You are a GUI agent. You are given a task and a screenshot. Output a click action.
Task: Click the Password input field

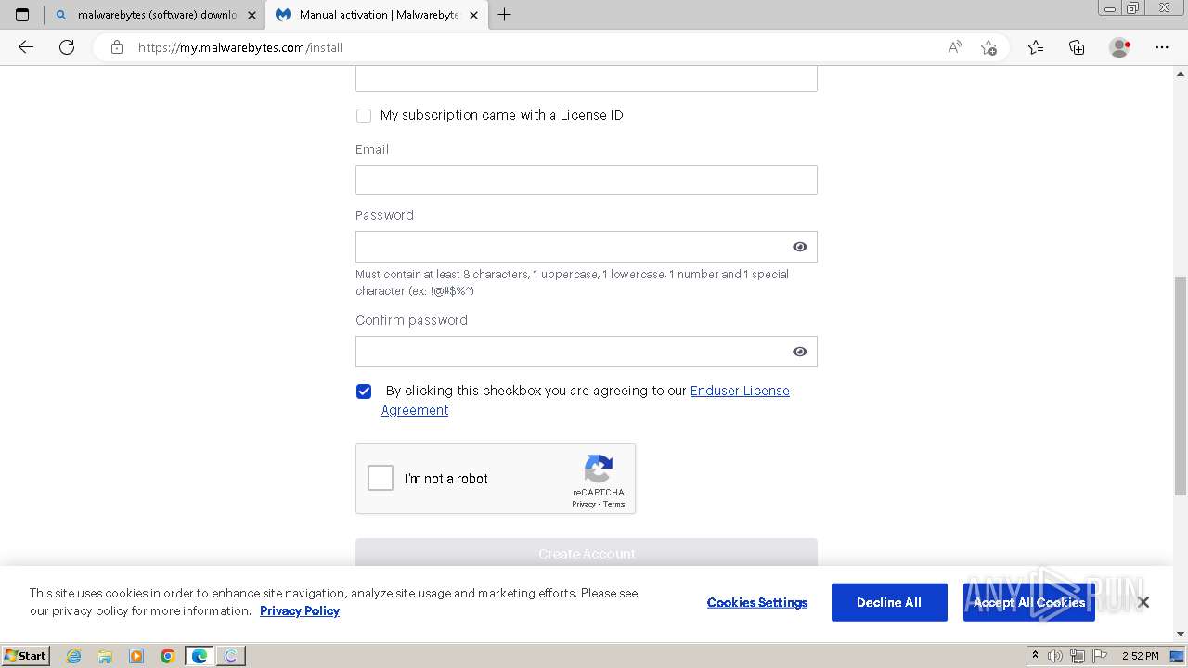click(587, 247)
